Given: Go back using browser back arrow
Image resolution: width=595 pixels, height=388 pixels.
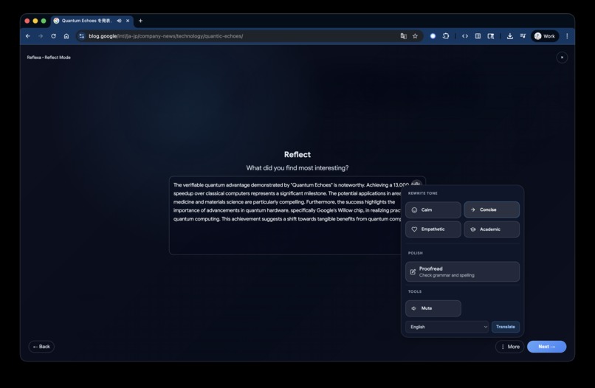Looking at the screenshot, I should pyautogui.click(x=28, y=36).
